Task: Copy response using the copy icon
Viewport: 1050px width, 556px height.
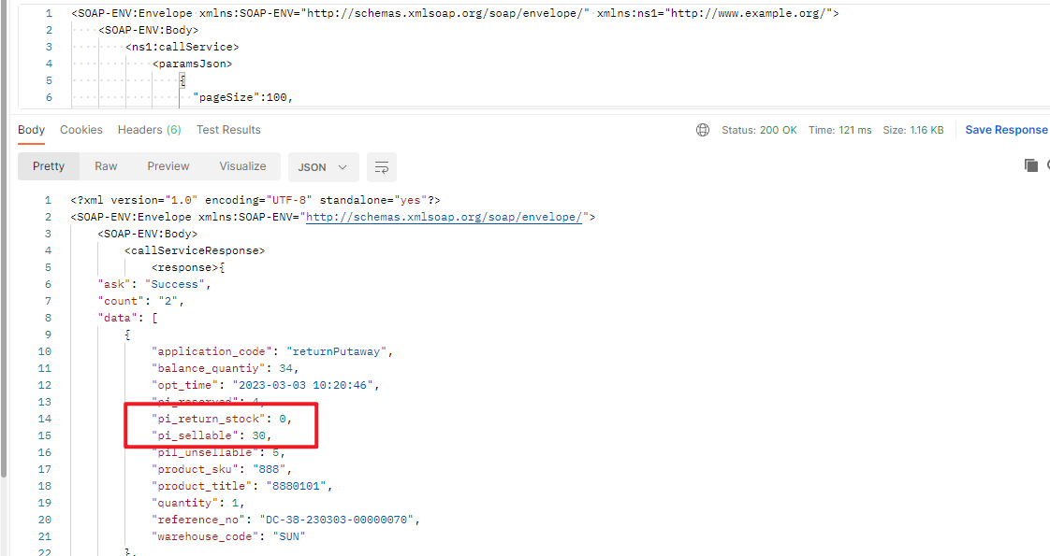Action: coord(1031,165)
